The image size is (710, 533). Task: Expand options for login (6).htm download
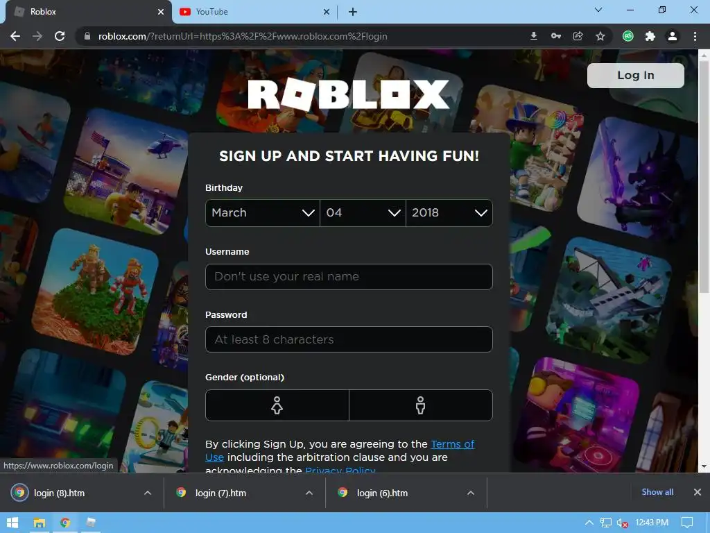click(471, 493)
